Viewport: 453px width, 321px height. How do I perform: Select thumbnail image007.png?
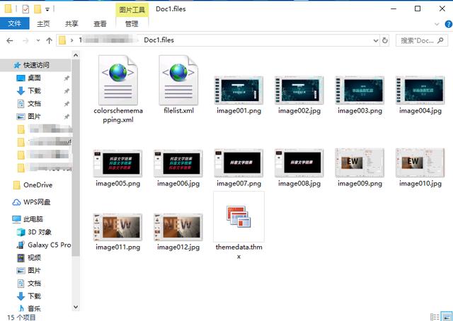[239, 163]
